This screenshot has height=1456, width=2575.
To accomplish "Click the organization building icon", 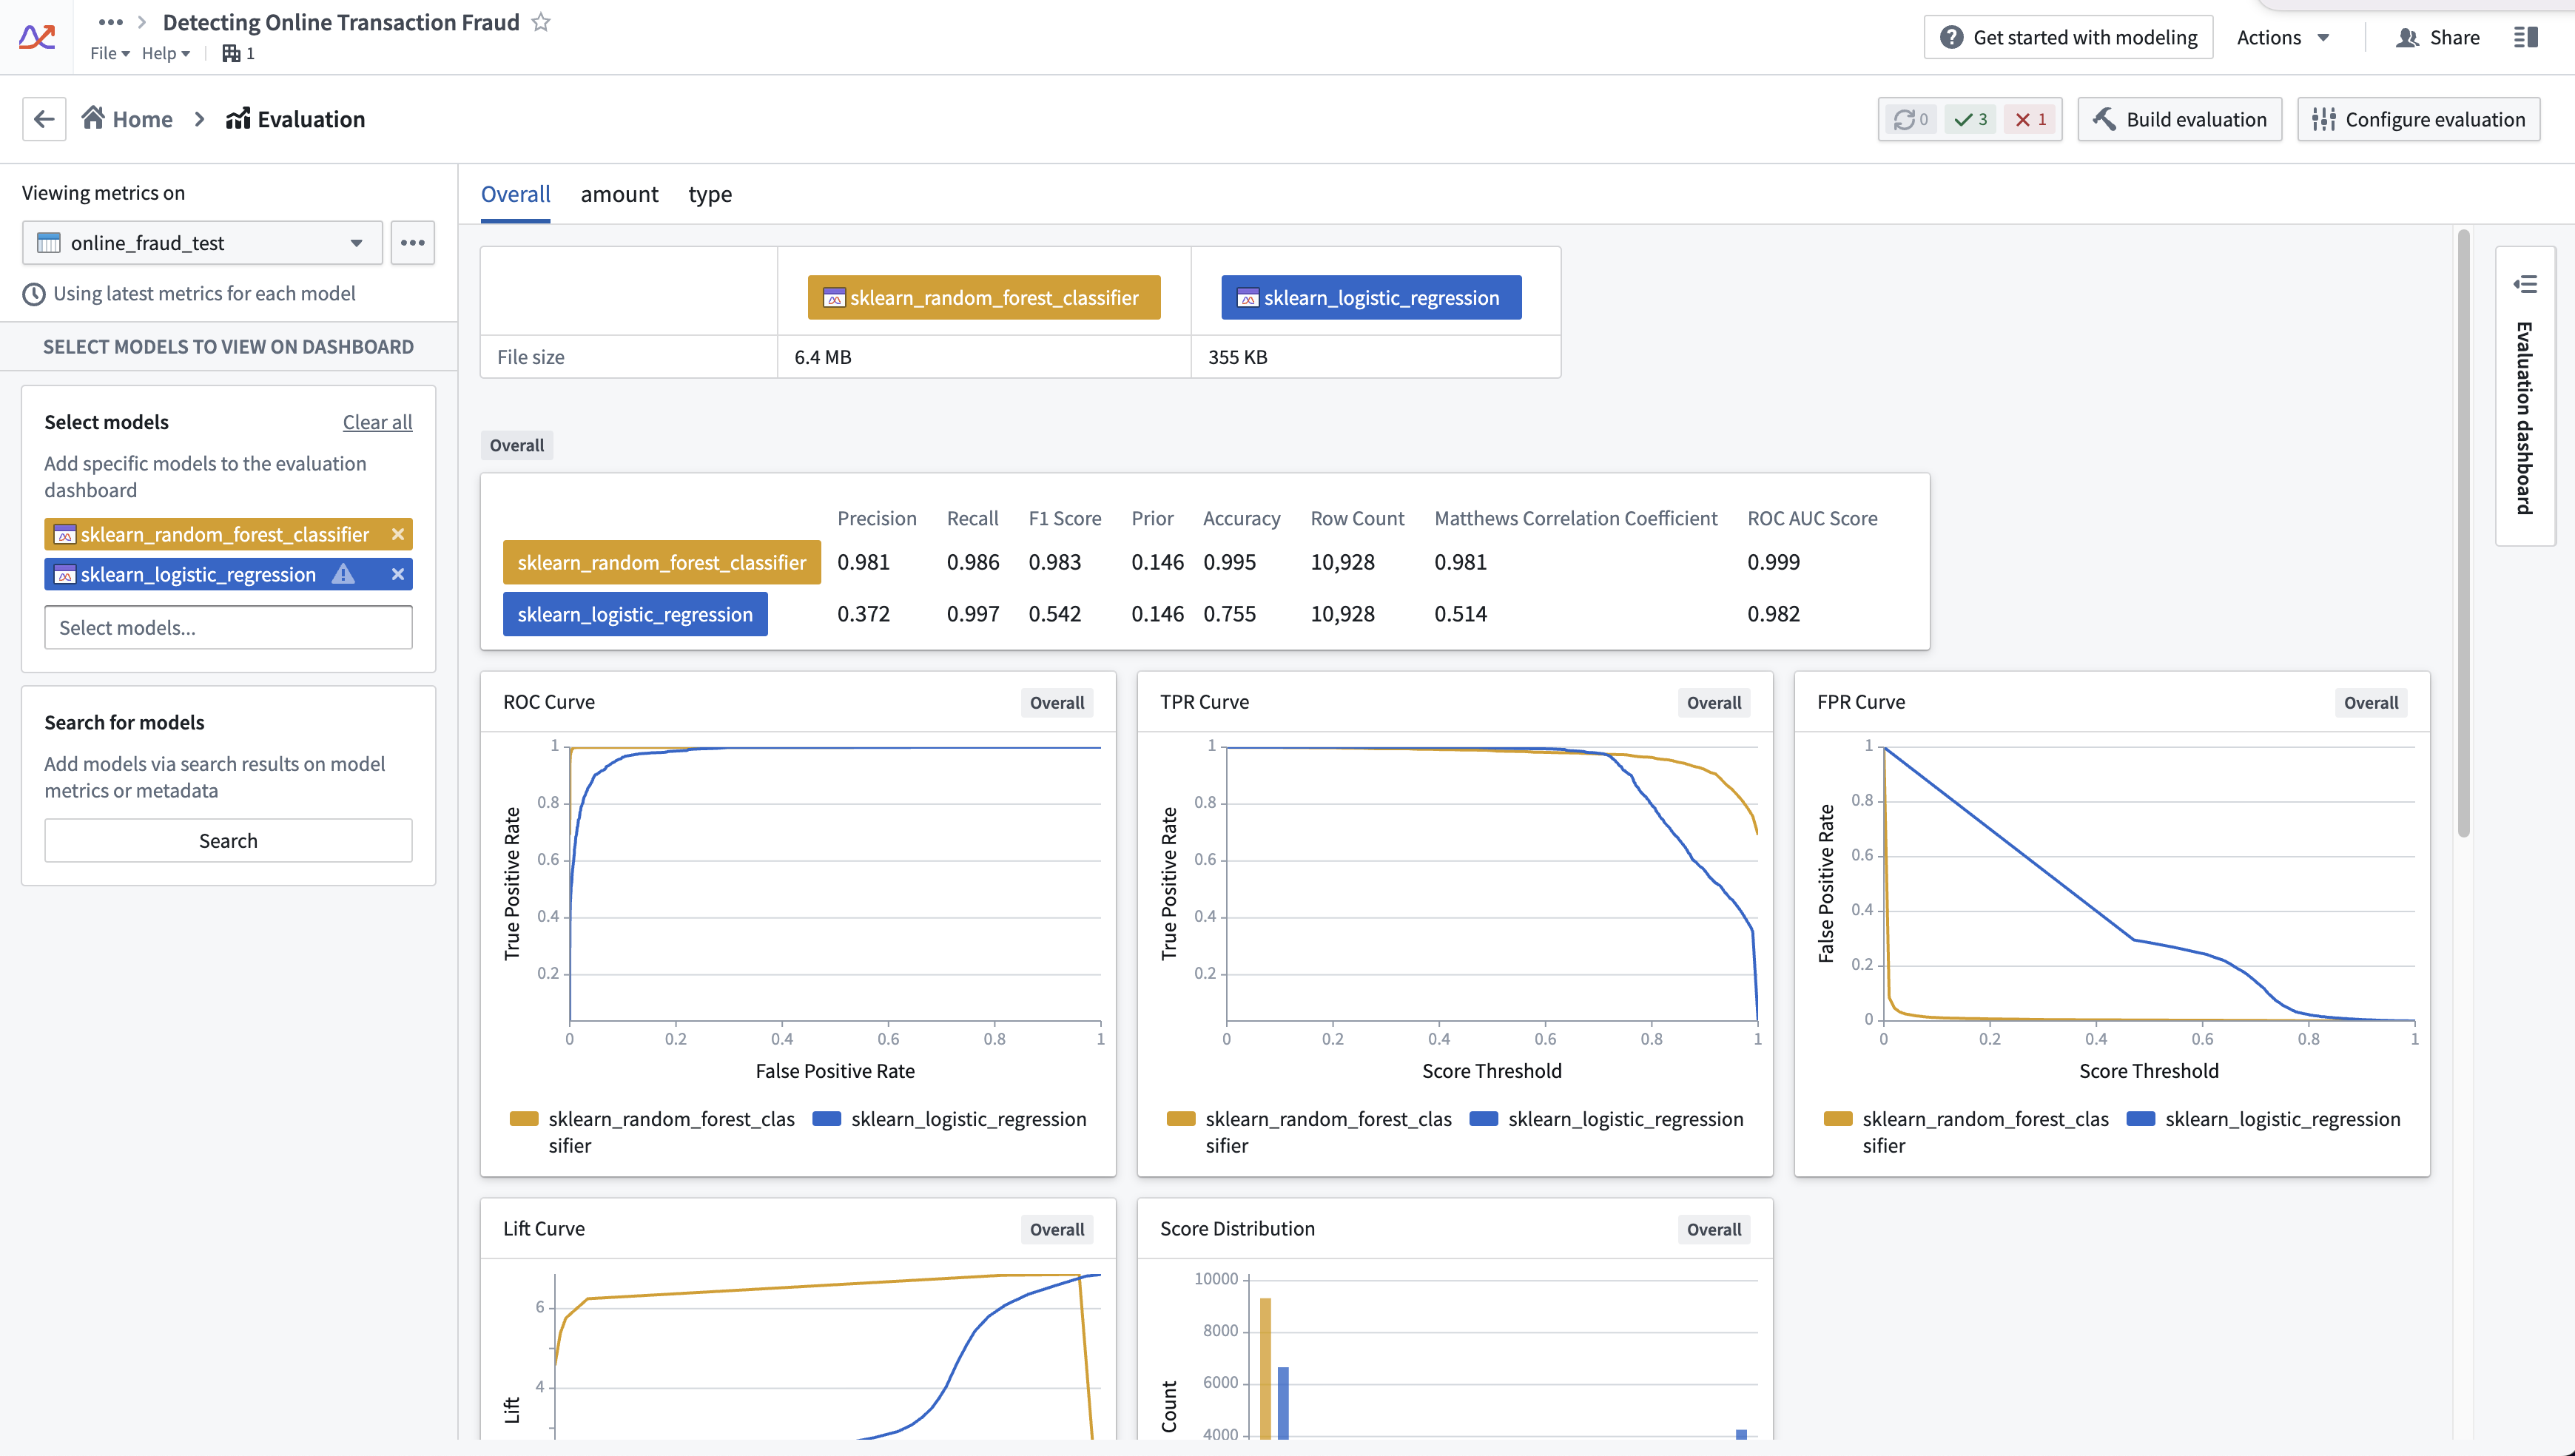I will (231, 53).
